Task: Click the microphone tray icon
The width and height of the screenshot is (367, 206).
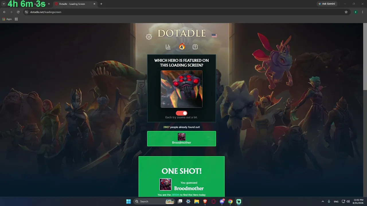Action: coord(329,201)
